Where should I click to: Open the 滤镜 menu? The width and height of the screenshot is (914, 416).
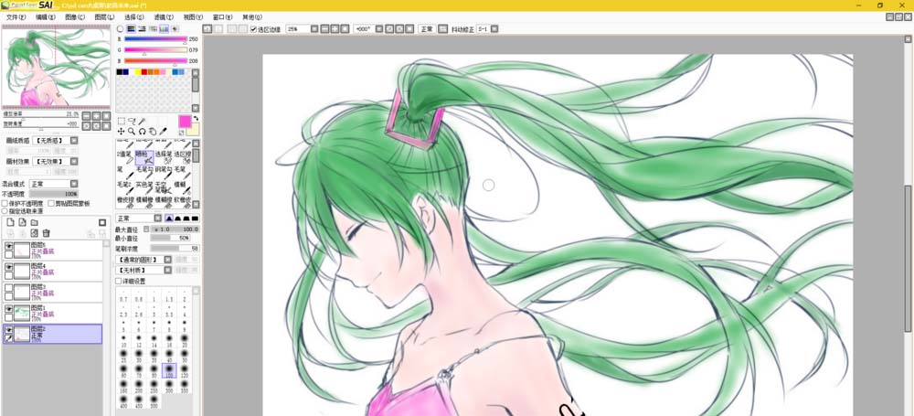[x=164, y=17]
